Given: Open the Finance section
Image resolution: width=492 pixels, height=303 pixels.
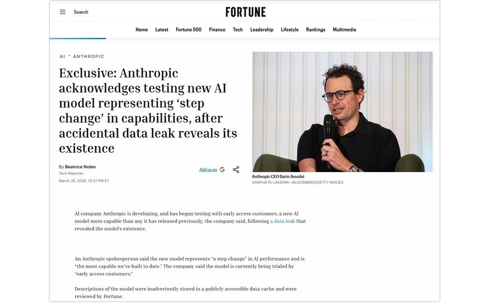Looking at the screenshot, I should tap(217, 30).
